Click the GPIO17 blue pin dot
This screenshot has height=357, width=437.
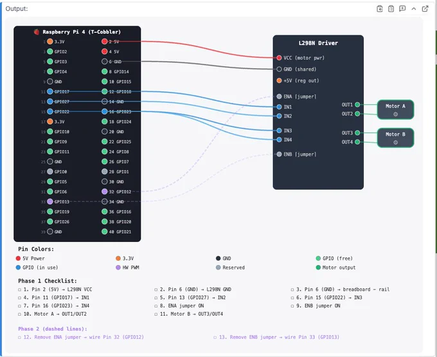point(50,91)
